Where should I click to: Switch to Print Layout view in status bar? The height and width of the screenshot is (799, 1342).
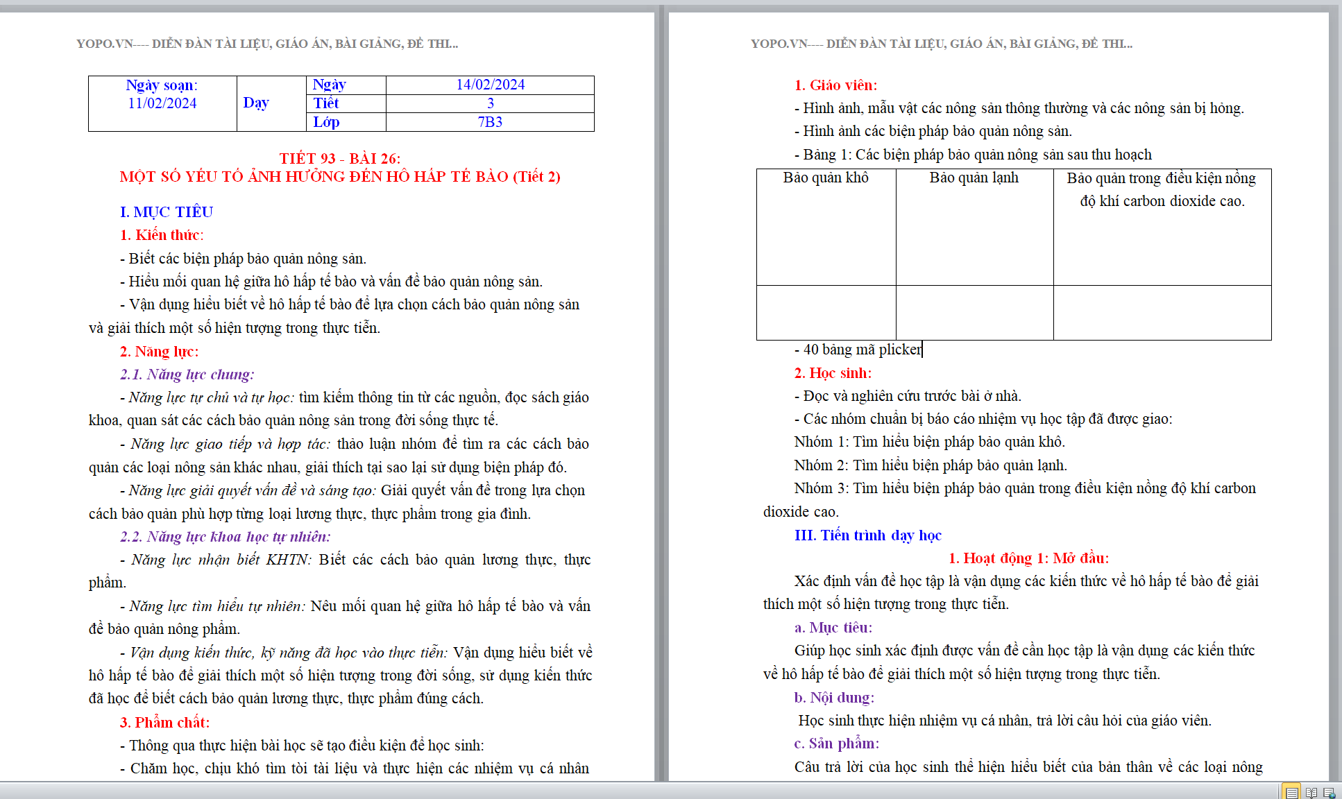point(1291,792)
